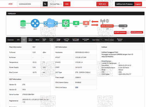Click the TOPOLOGY panel header
The height and width of the screenshot is (107, 146).
pyautogui.click(x=75, y=14)
